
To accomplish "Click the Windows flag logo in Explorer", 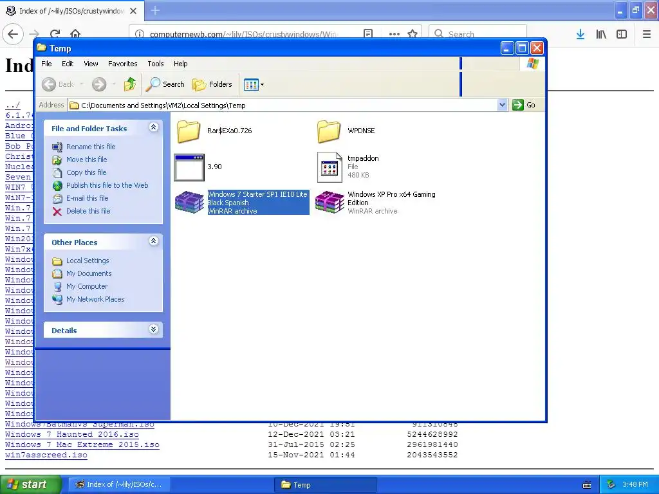I will pyautogui.click(x=532, y=64).
